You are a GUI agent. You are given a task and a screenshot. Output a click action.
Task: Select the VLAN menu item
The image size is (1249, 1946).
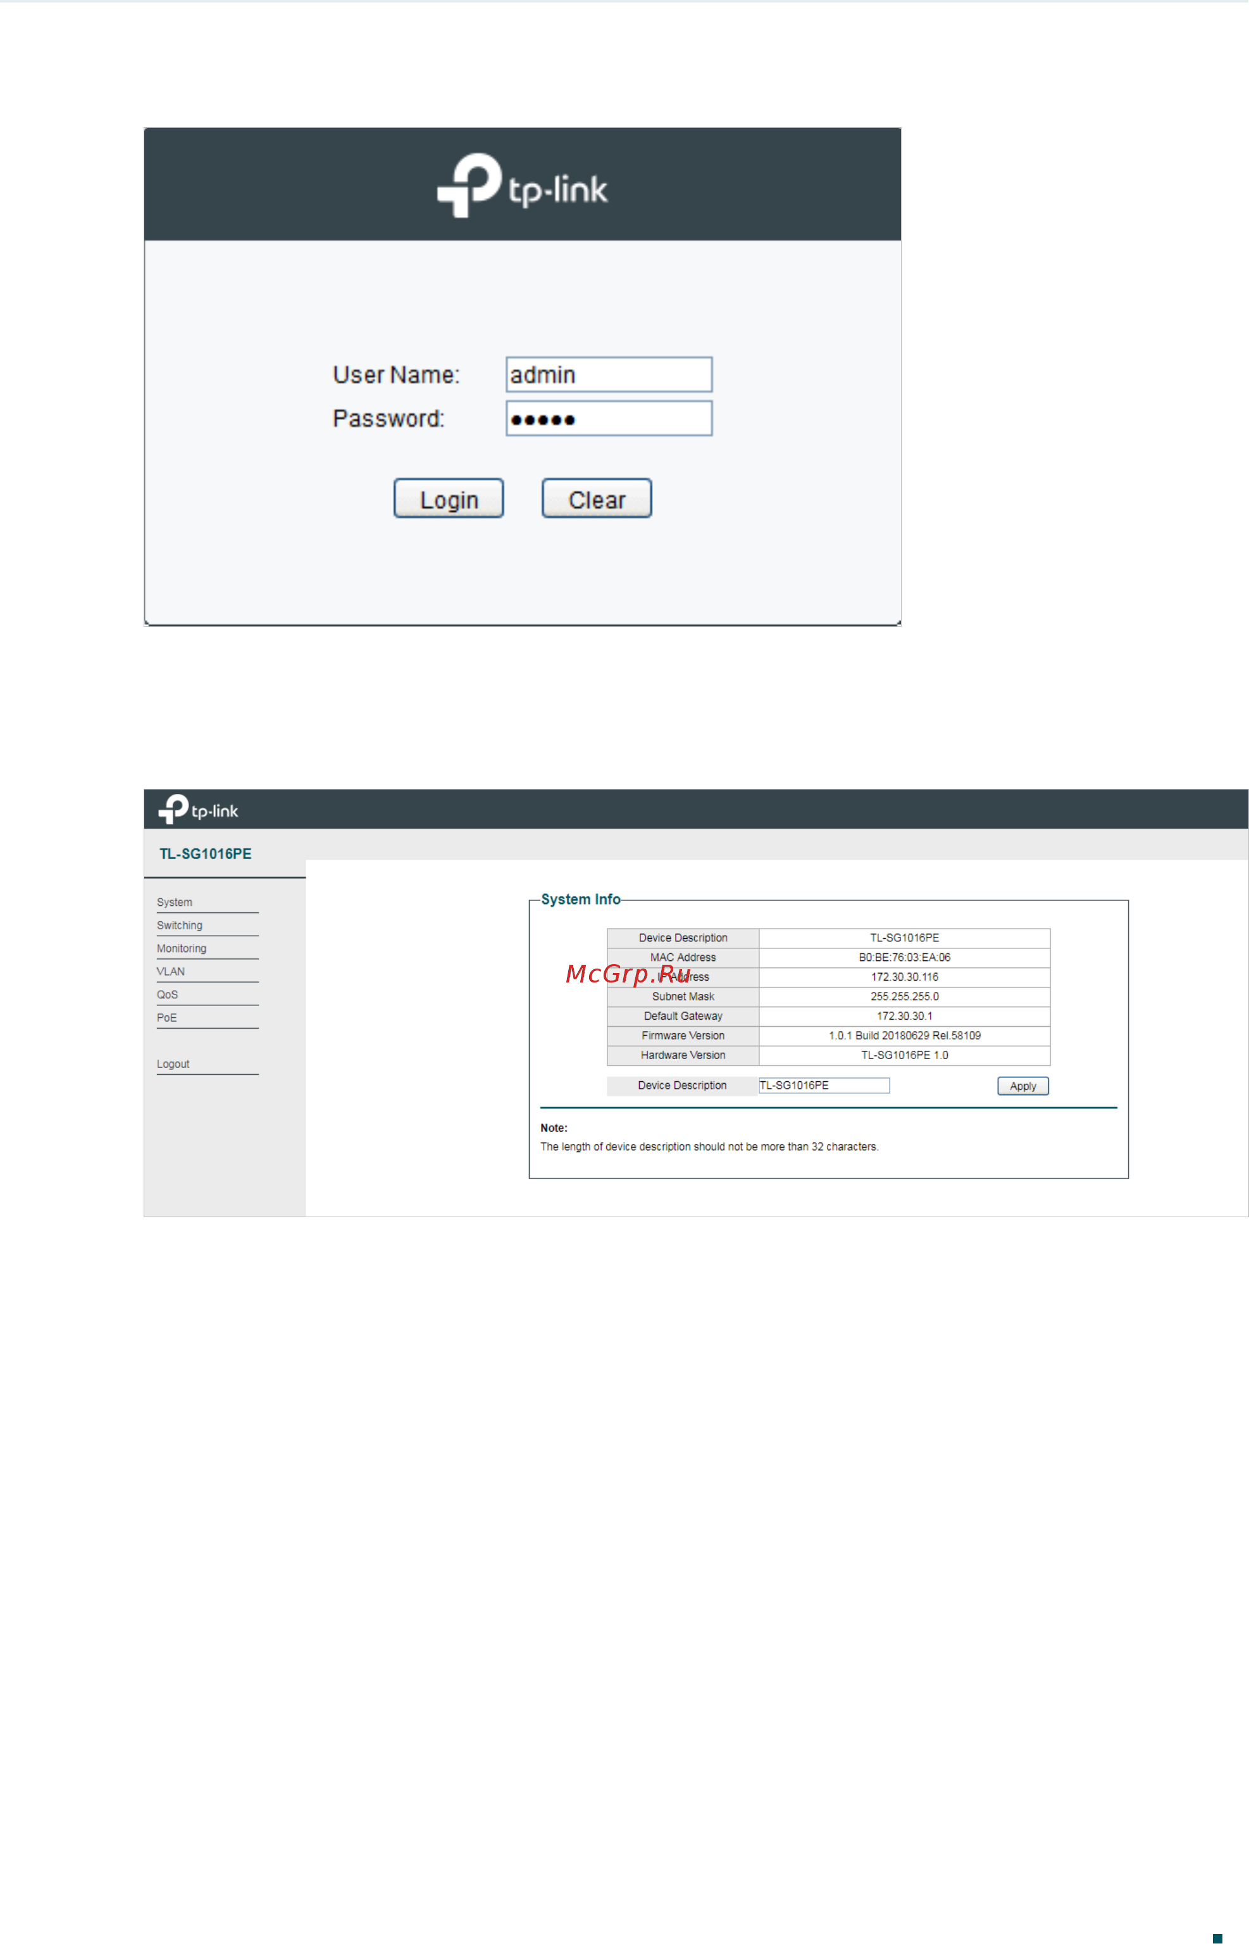point(170,971)
